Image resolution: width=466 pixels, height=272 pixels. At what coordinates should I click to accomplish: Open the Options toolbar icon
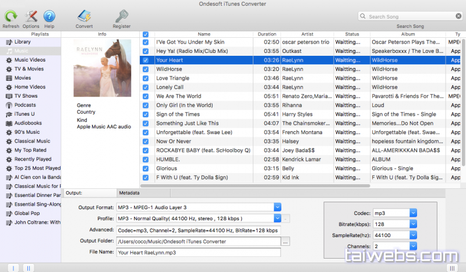pos(31,16)
